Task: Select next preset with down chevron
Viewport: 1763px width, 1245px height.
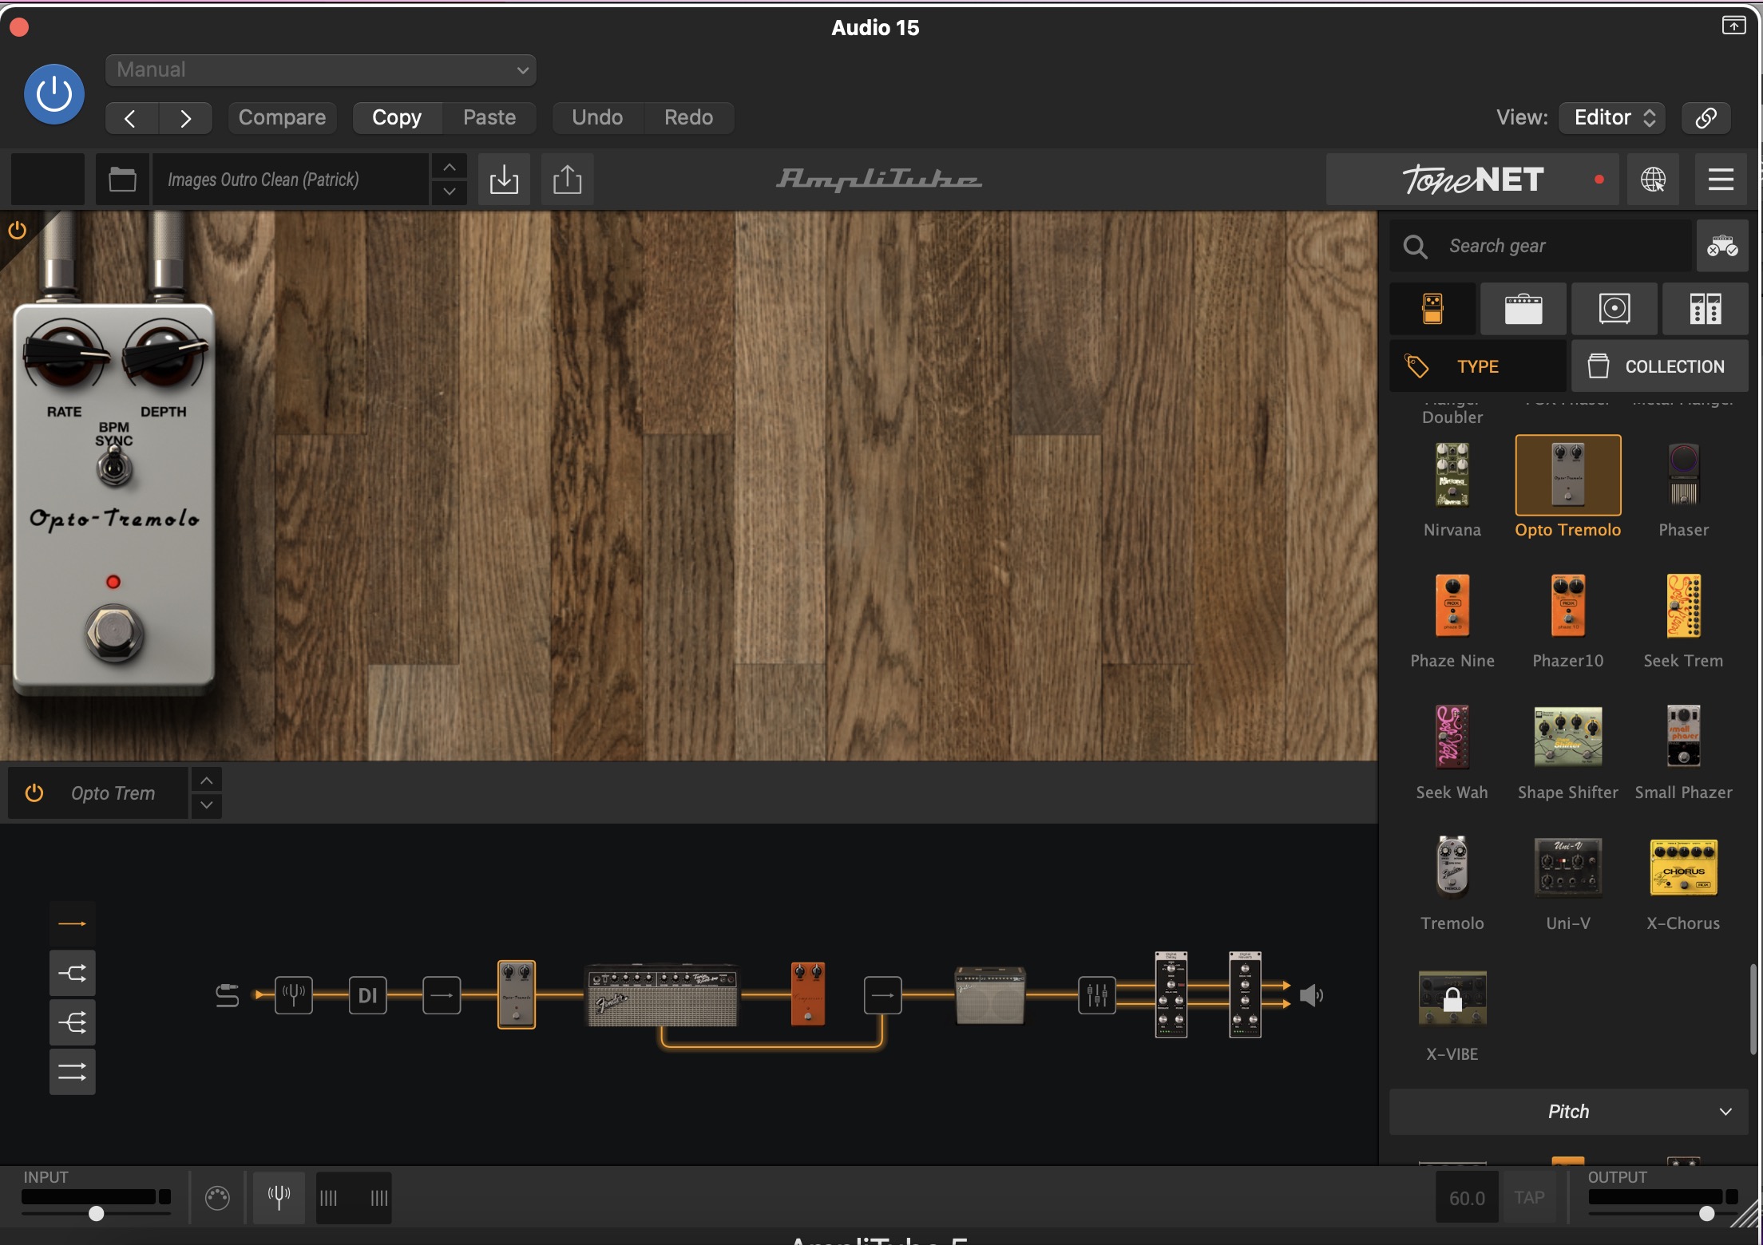Action: pos(450,192)
